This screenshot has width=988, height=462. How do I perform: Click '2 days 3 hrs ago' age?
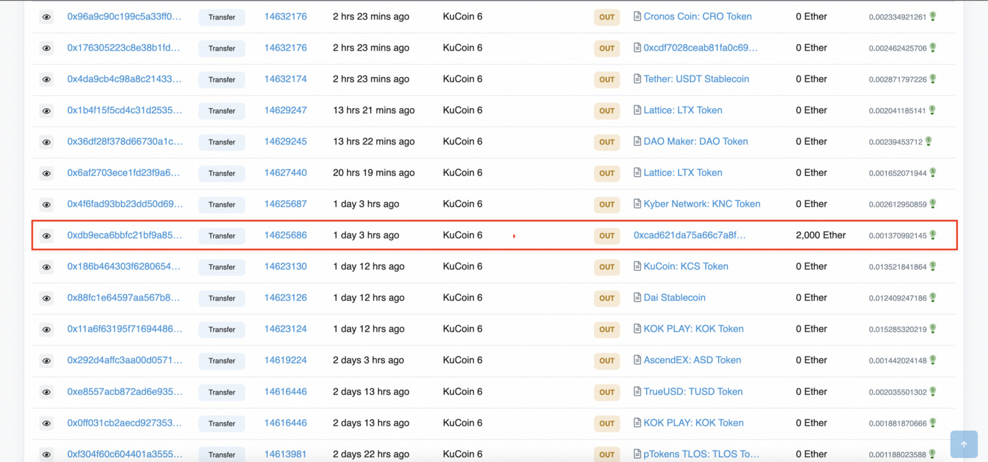coord(369,360)
